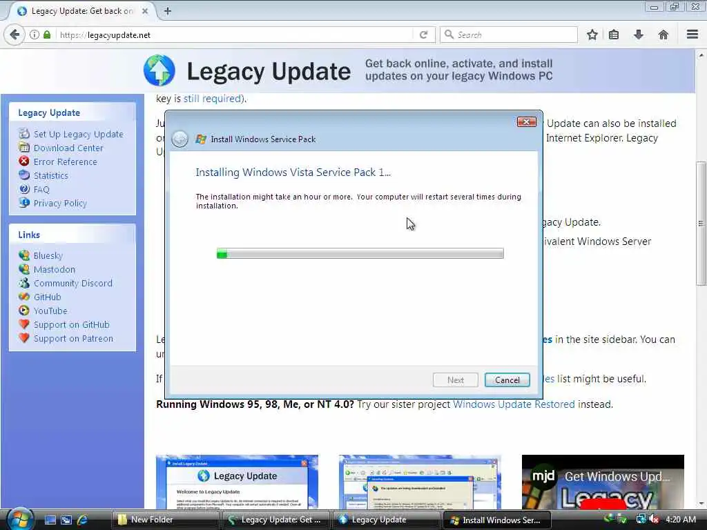Viewport: 707px width, 530px height.
Task: Open the Bluesky link
Action: [48, 255]
